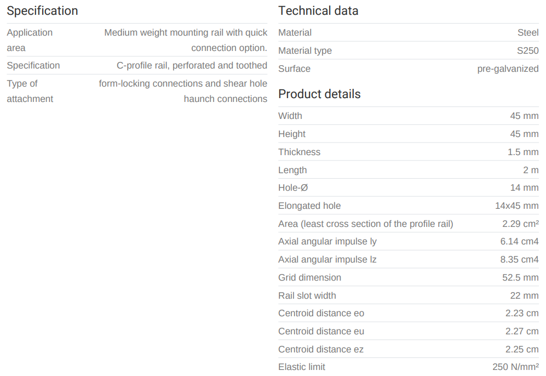Click the Thickness value 1.5 mm
The image size is (546, 376).
[x=522, y=152]
